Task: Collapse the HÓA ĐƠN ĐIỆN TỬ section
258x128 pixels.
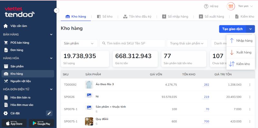Action: (51, 89)
